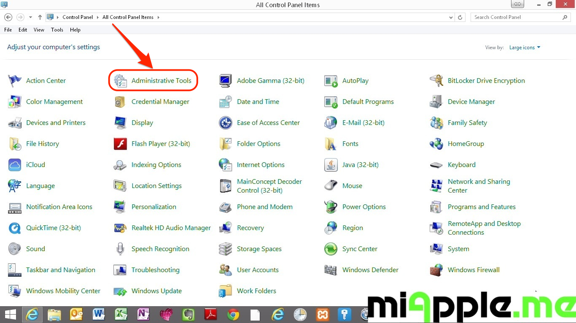Expand the View by Large icons dropdown
This screenshot has width=576, height=323.
(x=525, y=48)
